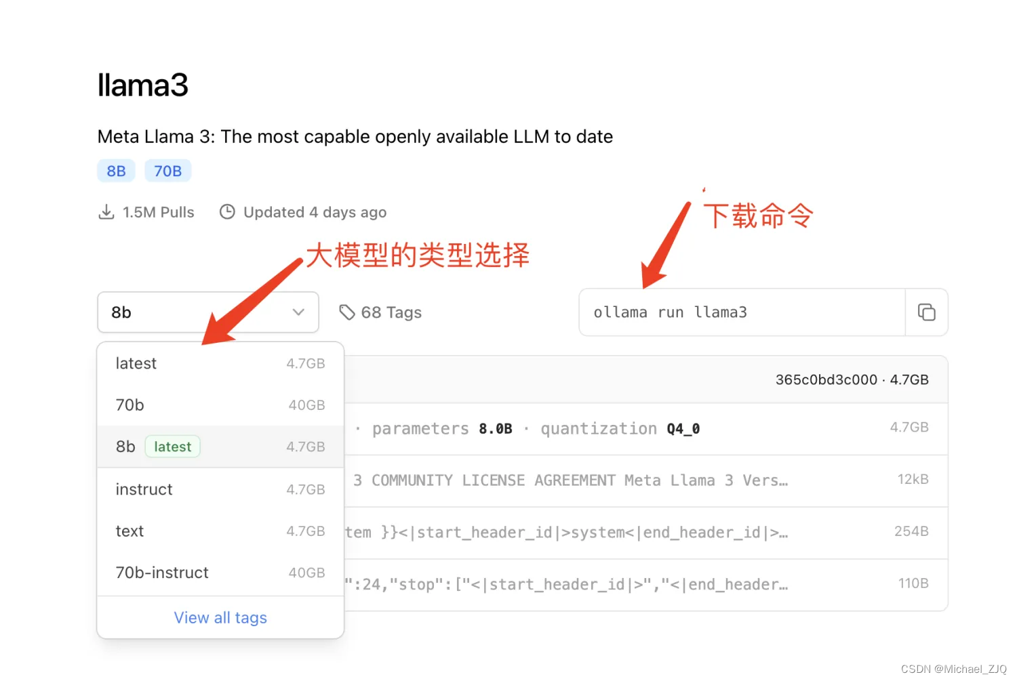Click the Updated 4 days ago text
Screen dimensions: 1017x681
point(315,212)
